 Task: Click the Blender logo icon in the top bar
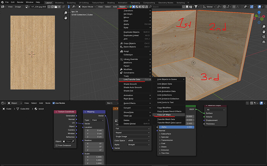pos(2,2)
